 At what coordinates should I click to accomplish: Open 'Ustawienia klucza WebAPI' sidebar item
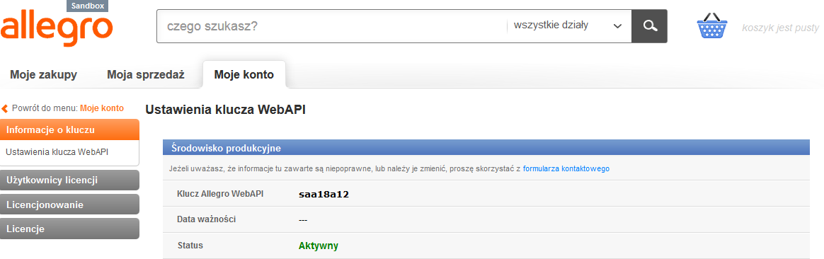57,152
